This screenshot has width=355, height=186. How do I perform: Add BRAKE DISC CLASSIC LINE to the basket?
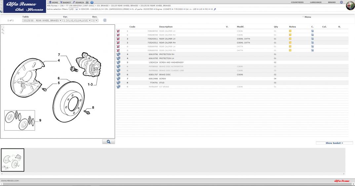[x=118, y=70]
